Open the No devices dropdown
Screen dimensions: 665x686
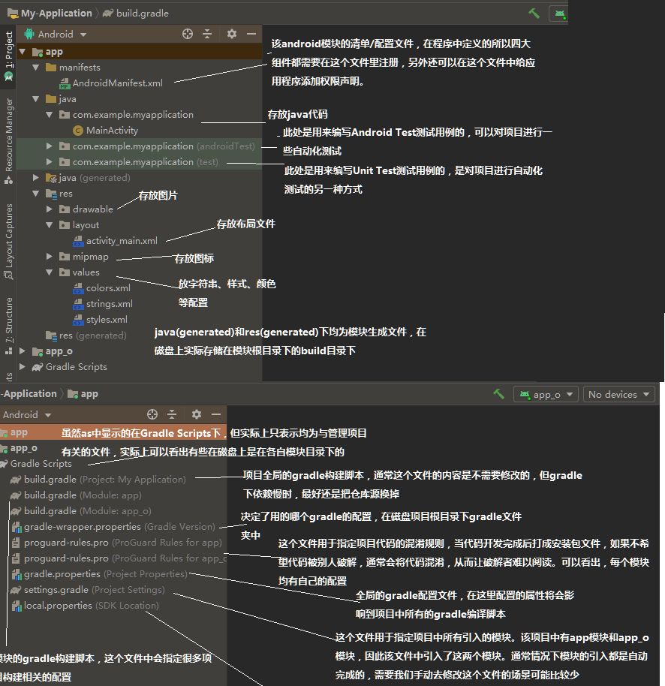click(x=618, y=393)
